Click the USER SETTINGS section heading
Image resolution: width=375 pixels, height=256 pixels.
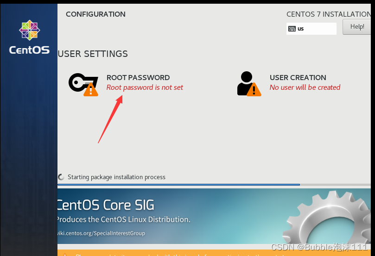(93, 54)
